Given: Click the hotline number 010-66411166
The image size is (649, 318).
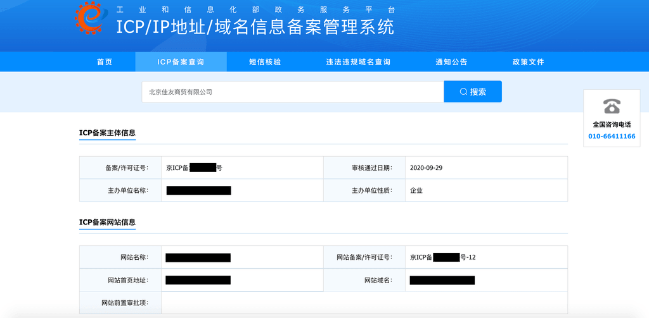Looking at the screenshot, I should point(612,137).
